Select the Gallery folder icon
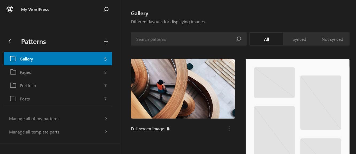 point(13,59)
